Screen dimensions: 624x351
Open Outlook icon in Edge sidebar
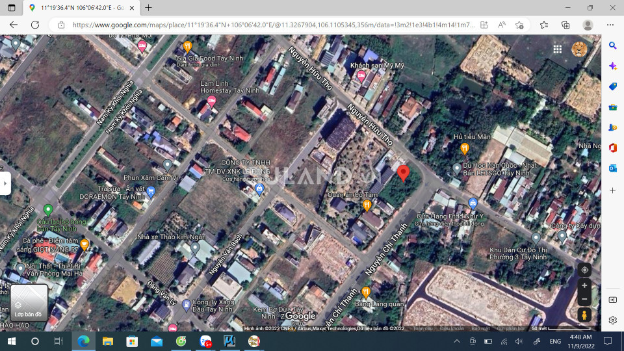tap(613, 168)
